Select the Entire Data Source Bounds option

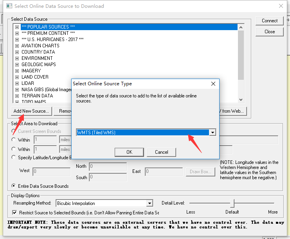14,186
